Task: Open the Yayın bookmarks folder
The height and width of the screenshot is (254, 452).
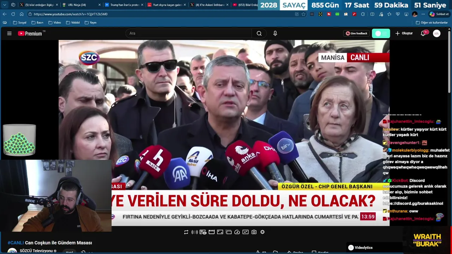Action: click(91, 23)
